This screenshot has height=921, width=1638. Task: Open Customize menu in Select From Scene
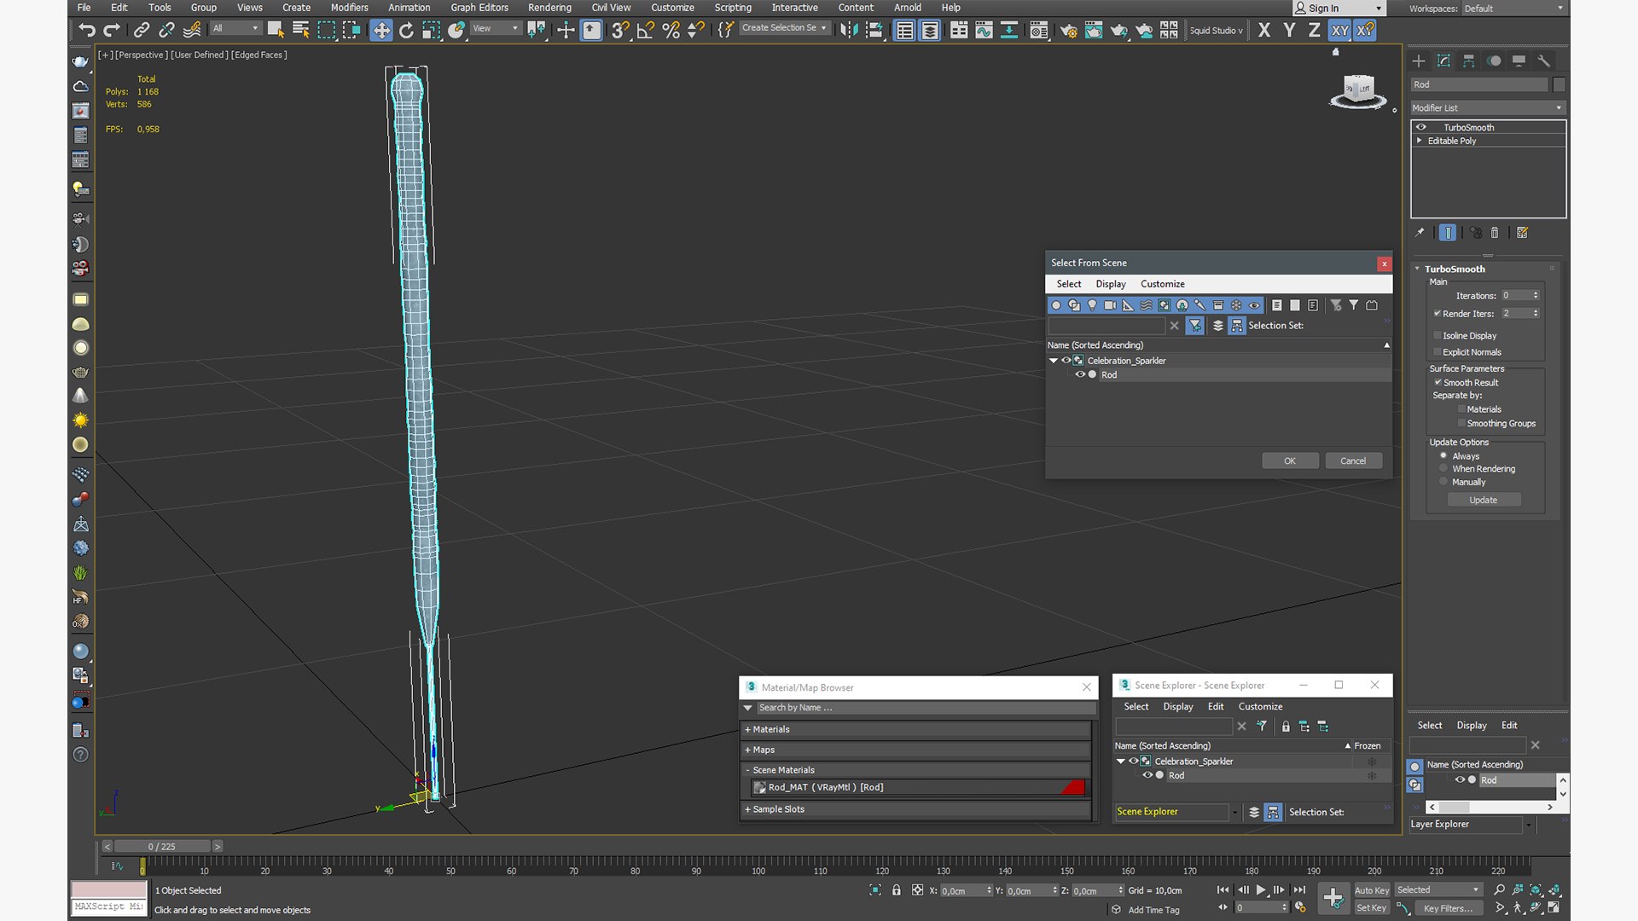1162,284
